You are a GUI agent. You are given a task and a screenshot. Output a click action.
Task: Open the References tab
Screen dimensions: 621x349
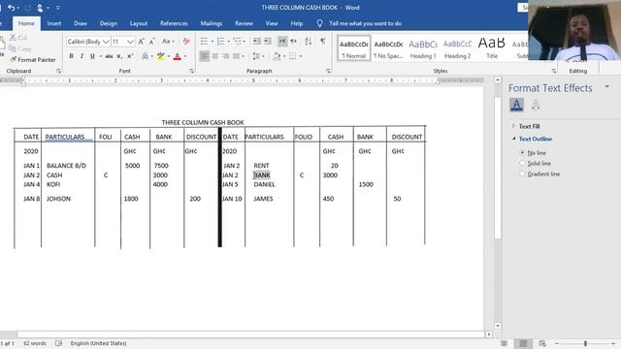click(x=174, y=23)
